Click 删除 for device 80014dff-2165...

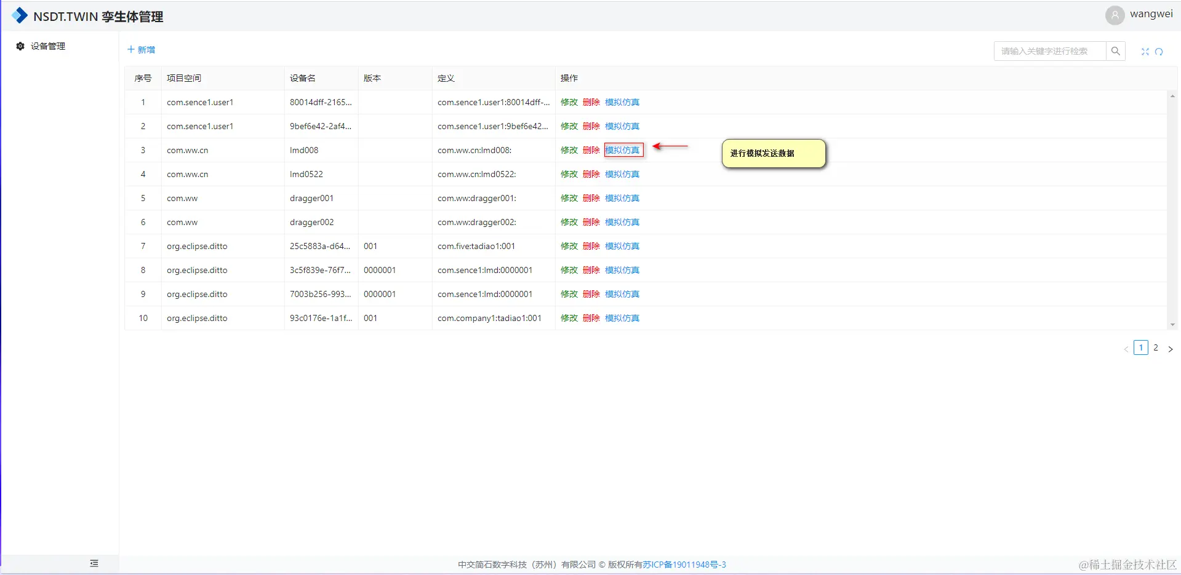[591, 102]
